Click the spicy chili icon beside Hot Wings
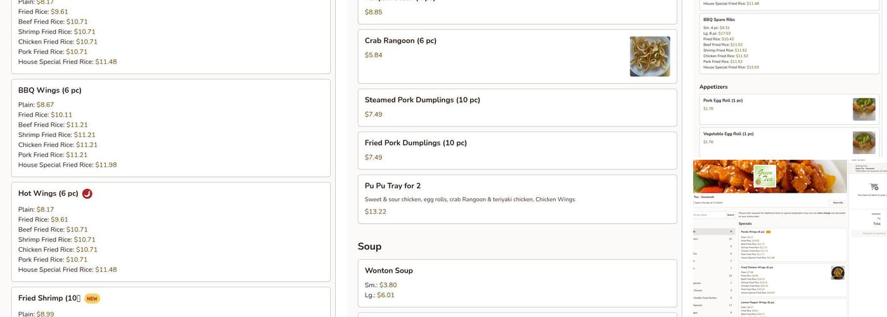This screenshot has width=887, height=317. tap(87, 194)
